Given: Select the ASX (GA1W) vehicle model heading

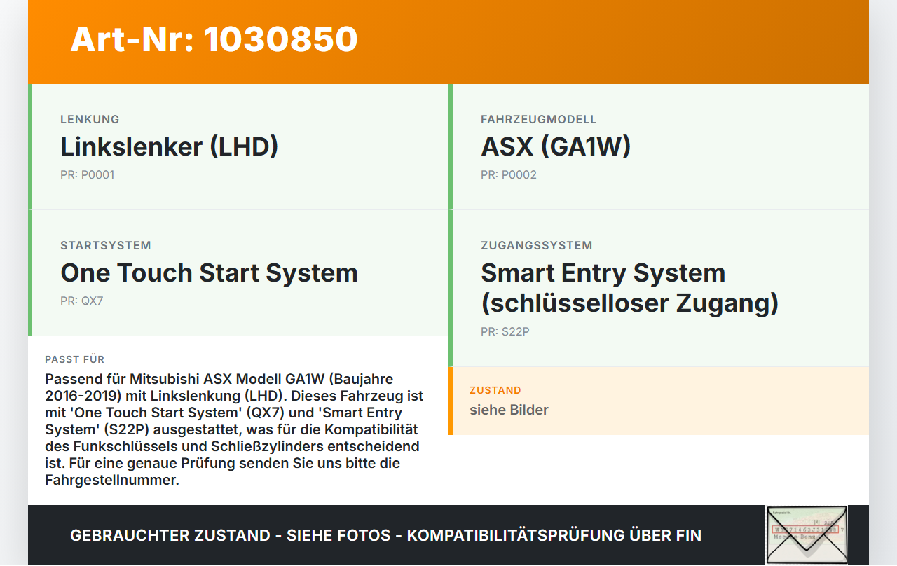Looking at the screenshot, I should point(556,147).
